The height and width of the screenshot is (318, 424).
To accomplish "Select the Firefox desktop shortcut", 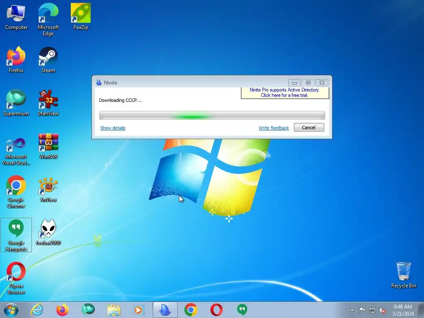I will pyautogui.click(x=16, y=60).
